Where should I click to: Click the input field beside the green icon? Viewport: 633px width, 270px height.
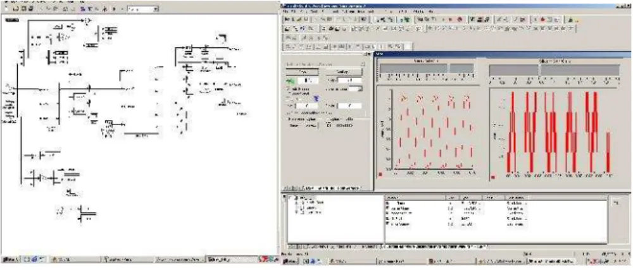coord(308,81)
